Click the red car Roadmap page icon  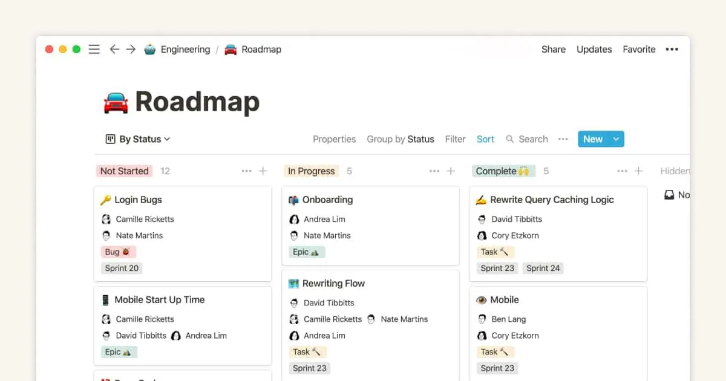pos(229,49)
